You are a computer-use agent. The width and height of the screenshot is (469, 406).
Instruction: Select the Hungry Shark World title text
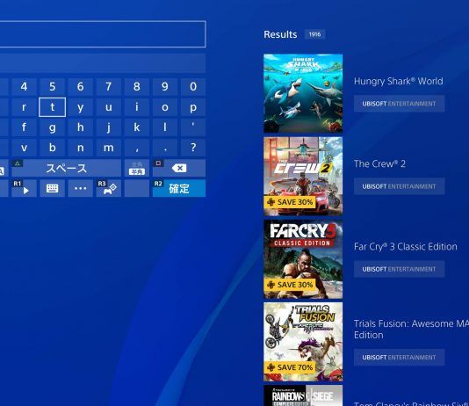398,81
